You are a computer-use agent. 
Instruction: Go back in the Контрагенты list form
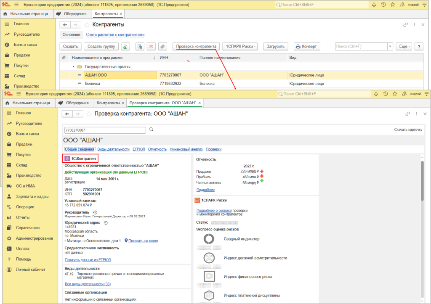pos(65,25)
